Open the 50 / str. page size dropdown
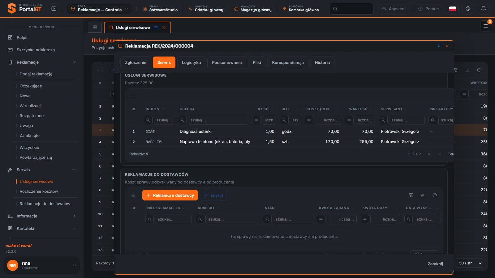Viewport: 495px width, 278px height. point(469,263)
